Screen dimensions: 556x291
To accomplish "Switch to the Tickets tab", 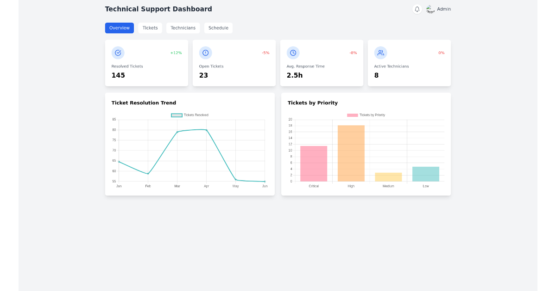I will tap(150, 28).
